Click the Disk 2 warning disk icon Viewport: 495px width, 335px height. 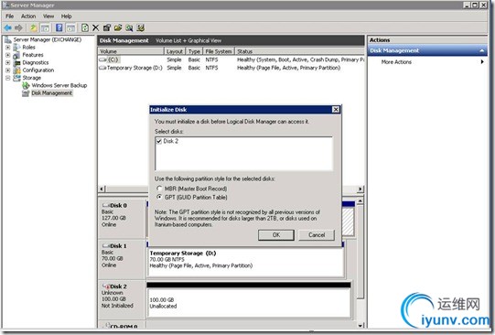pyautogui.click(x=106, y=286)
